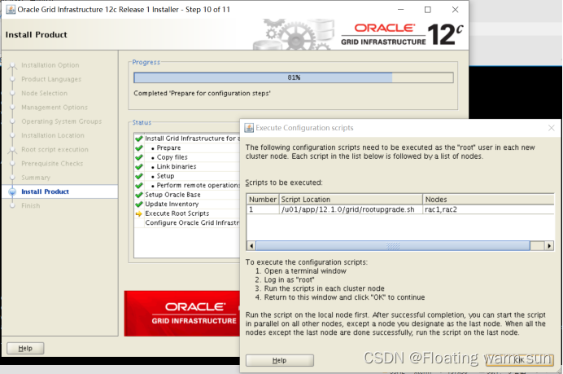Click the Oracle Grid Infrastructure red banner

pos(182,314)
